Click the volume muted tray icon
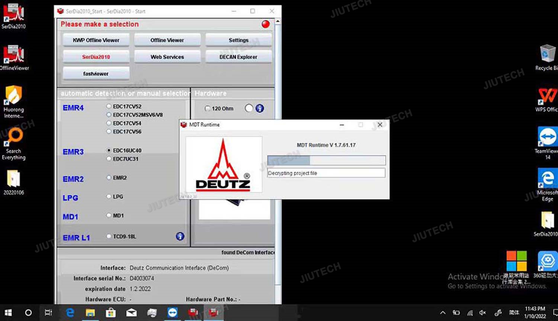This screenshot has width=558, height=321. [483, 313]
